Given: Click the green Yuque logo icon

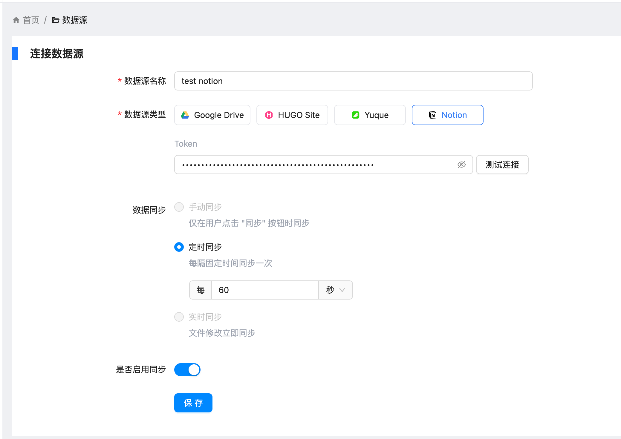Looking at the screenshot, I should coord(356,115).
